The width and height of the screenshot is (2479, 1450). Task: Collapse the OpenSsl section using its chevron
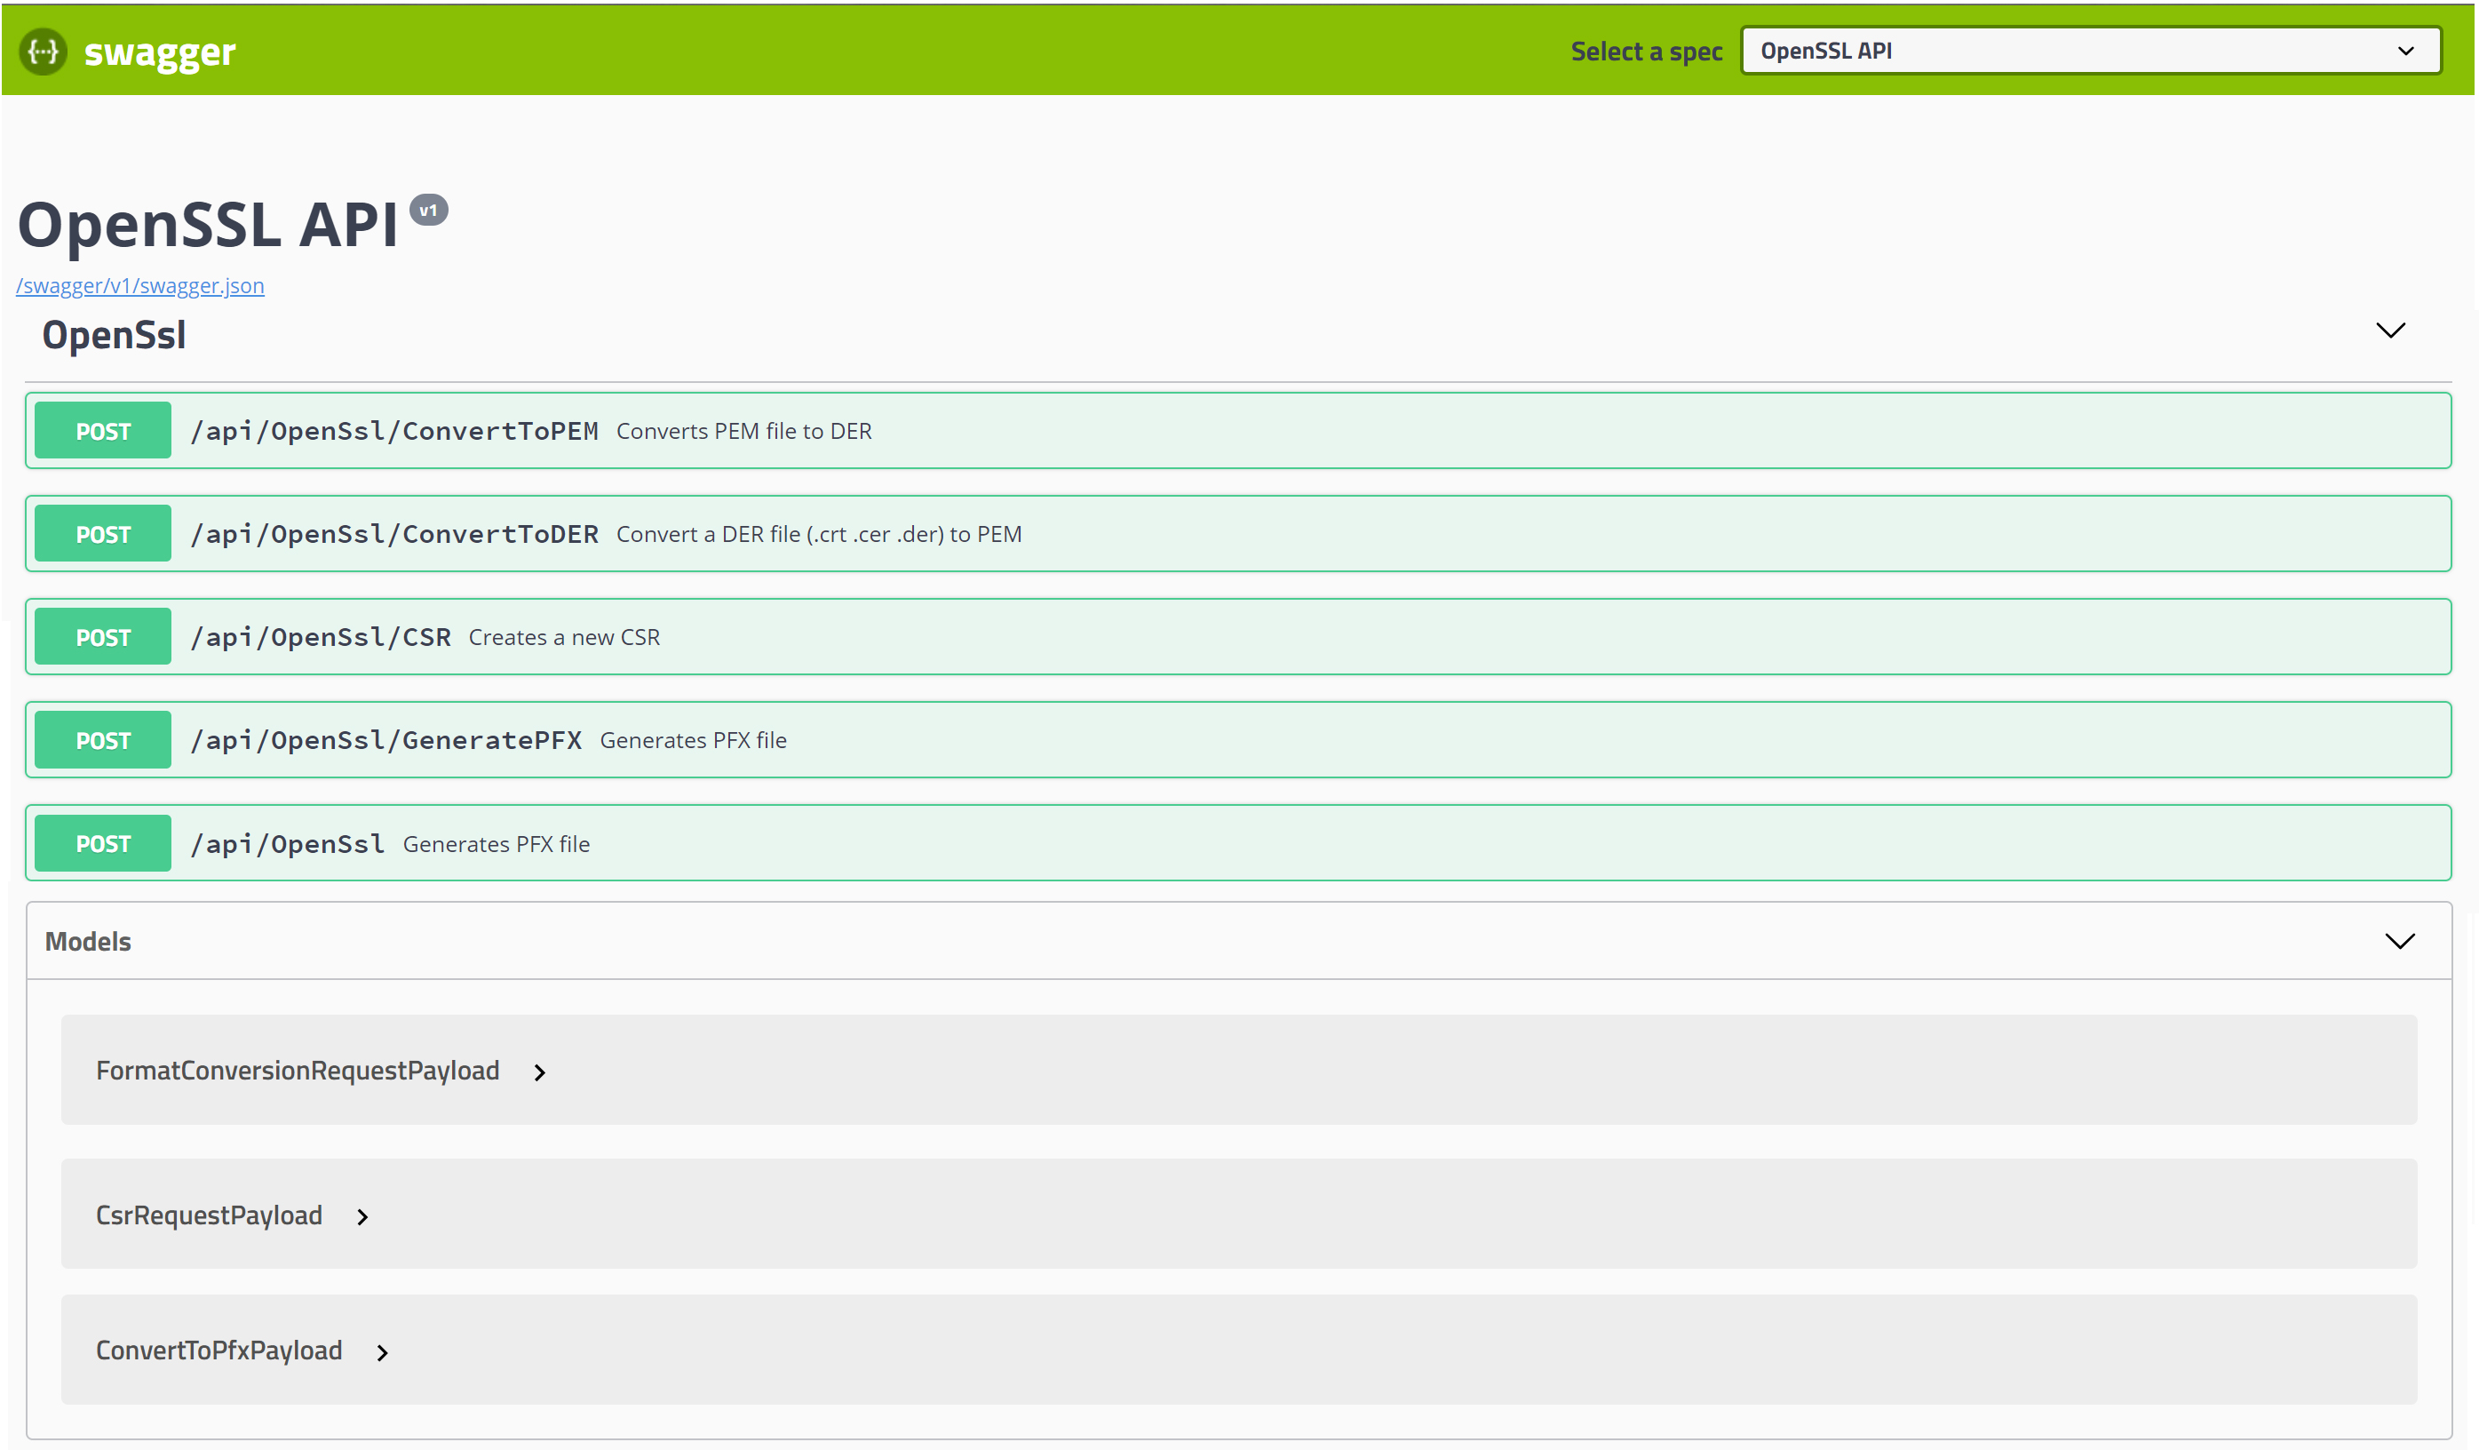(2391, 331)
